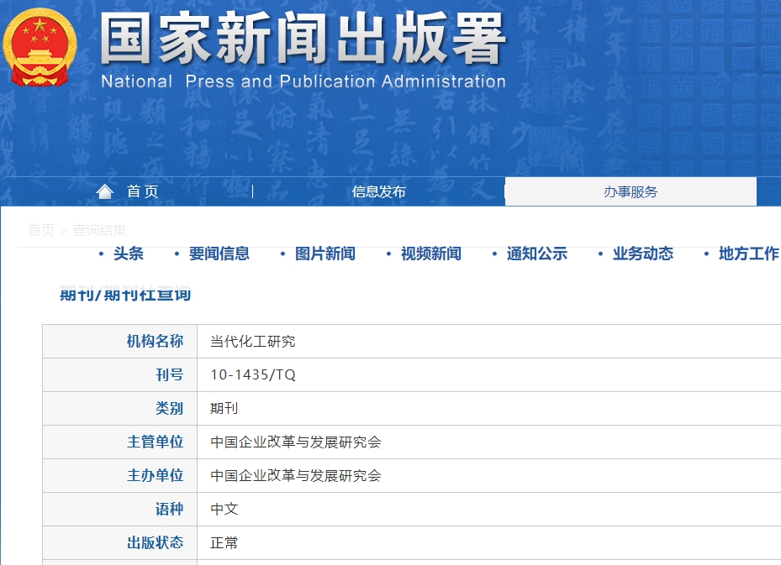Navigate to 业务动态 section
The width and height of the screenshot is (781, 565).
642,254
